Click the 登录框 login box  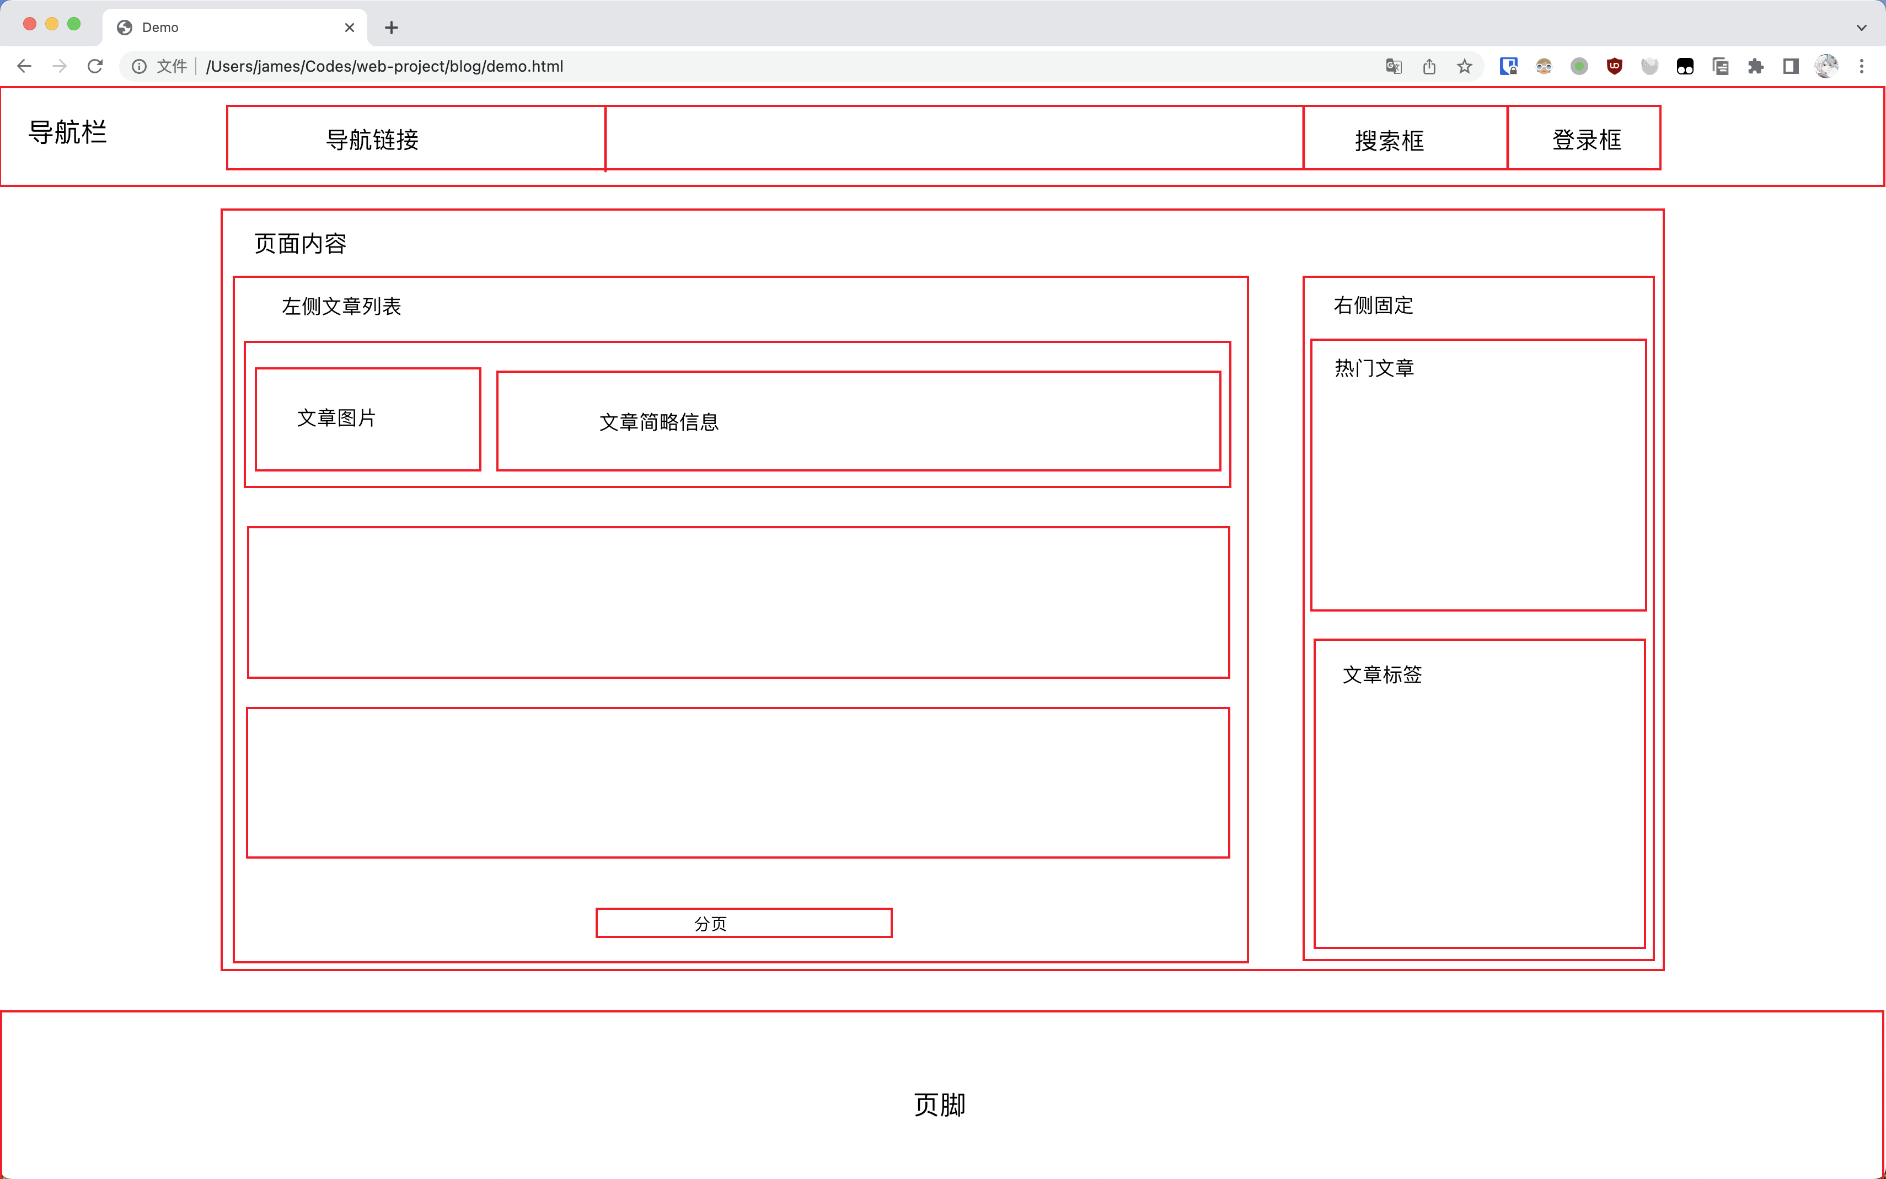(x=1584, y=139)
